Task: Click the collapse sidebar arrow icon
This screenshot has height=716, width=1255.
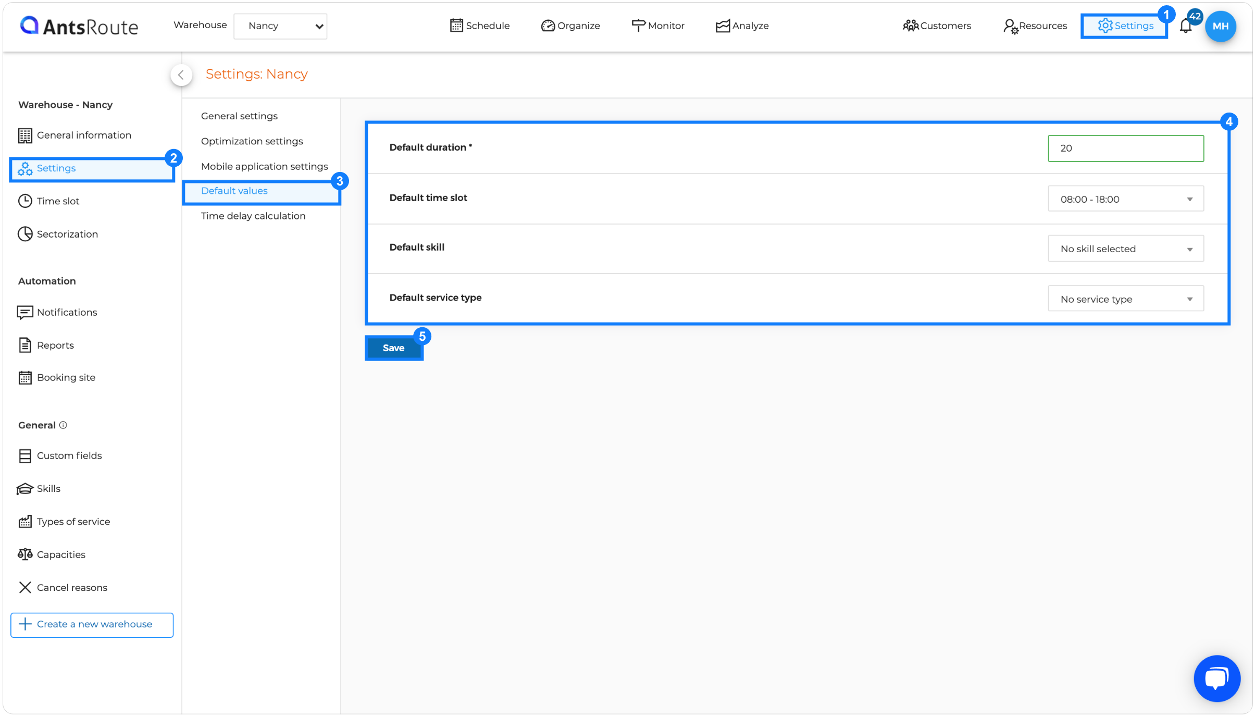Action: 181,75
